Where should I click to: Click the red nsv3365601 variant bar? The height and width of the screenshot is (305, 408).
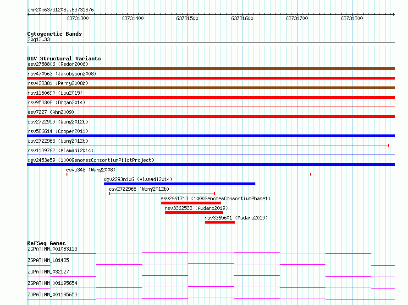click(220, 222)
